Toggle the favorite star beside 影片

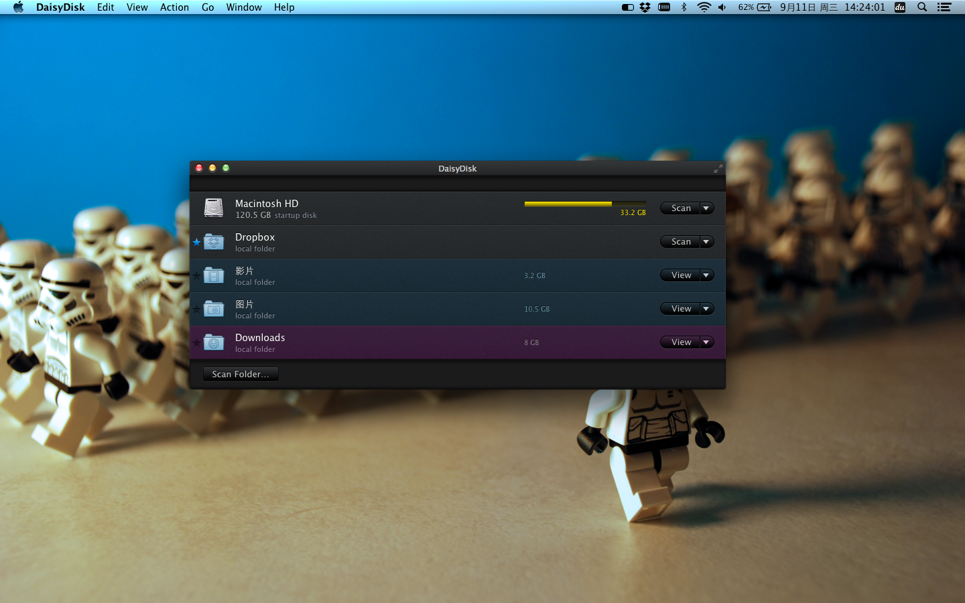point(196,275)
